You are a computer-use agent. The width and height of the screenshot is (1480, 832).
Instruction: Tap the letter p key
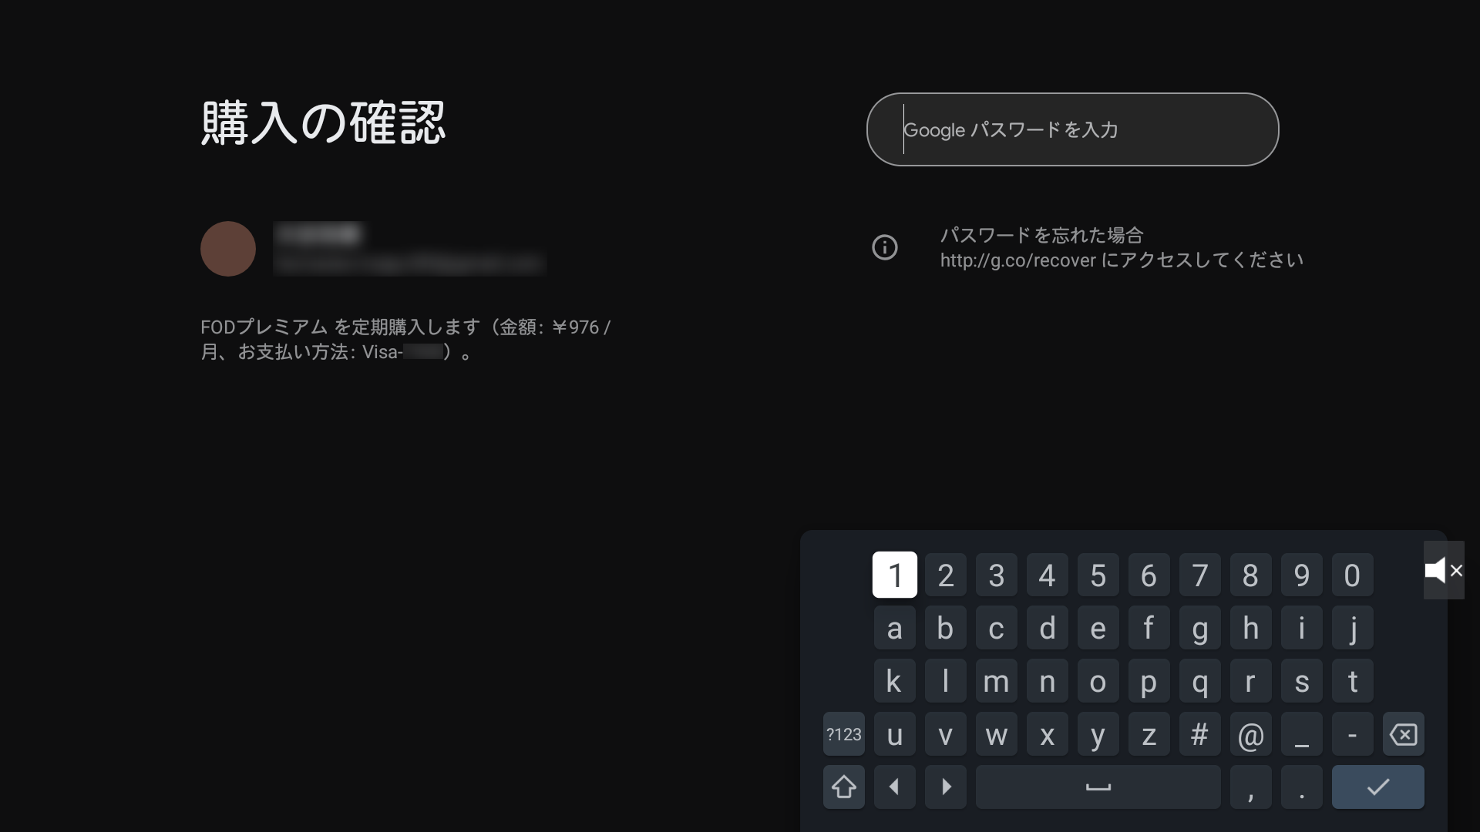click(x=1149, y=681)
